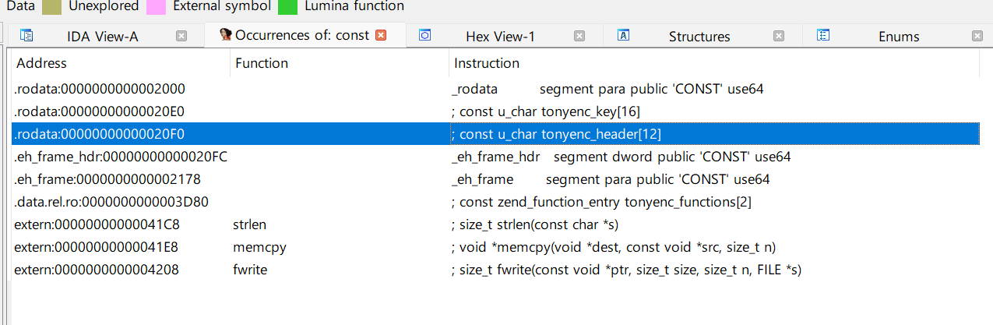Sort by the Instruction column header
Viewport: 993px width, 325px height.
[x=486, y=63]
